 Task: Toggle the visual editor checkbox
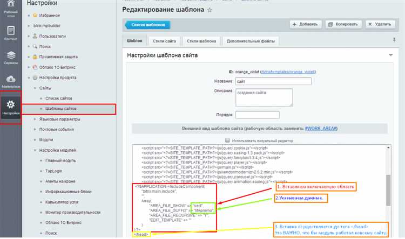(x=227, y=140)
